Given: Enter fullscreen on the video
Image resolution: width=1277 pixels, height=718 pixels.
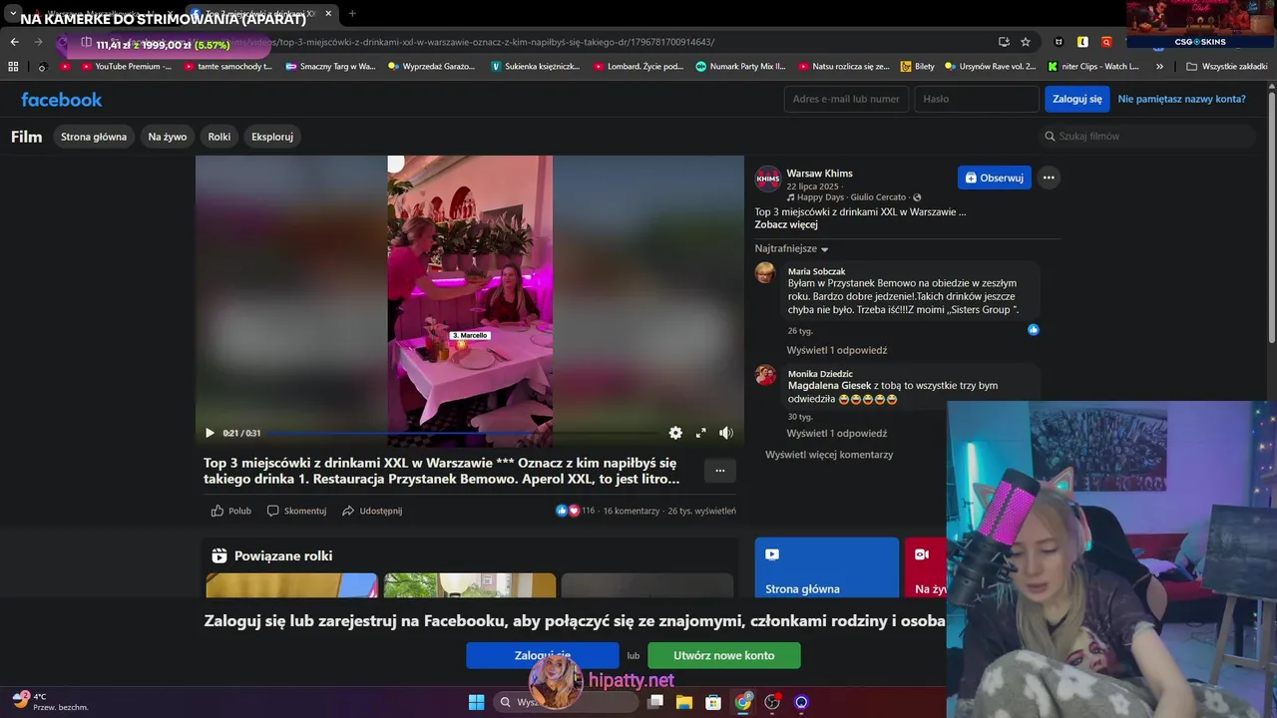Looking at the screenshot, I should pos(700,433).
